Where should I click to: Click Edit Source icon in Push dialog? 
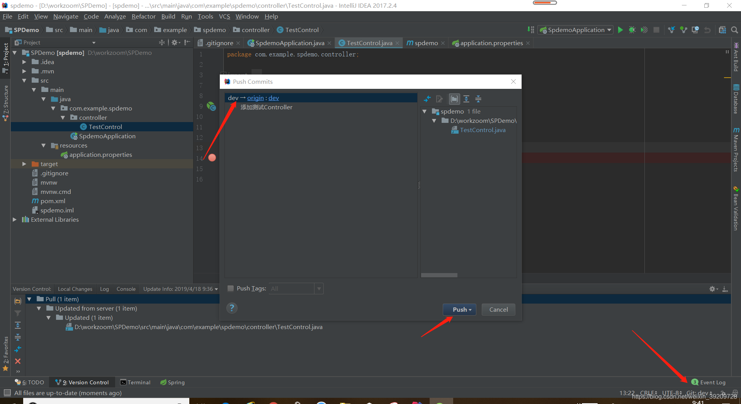[439, 99]
